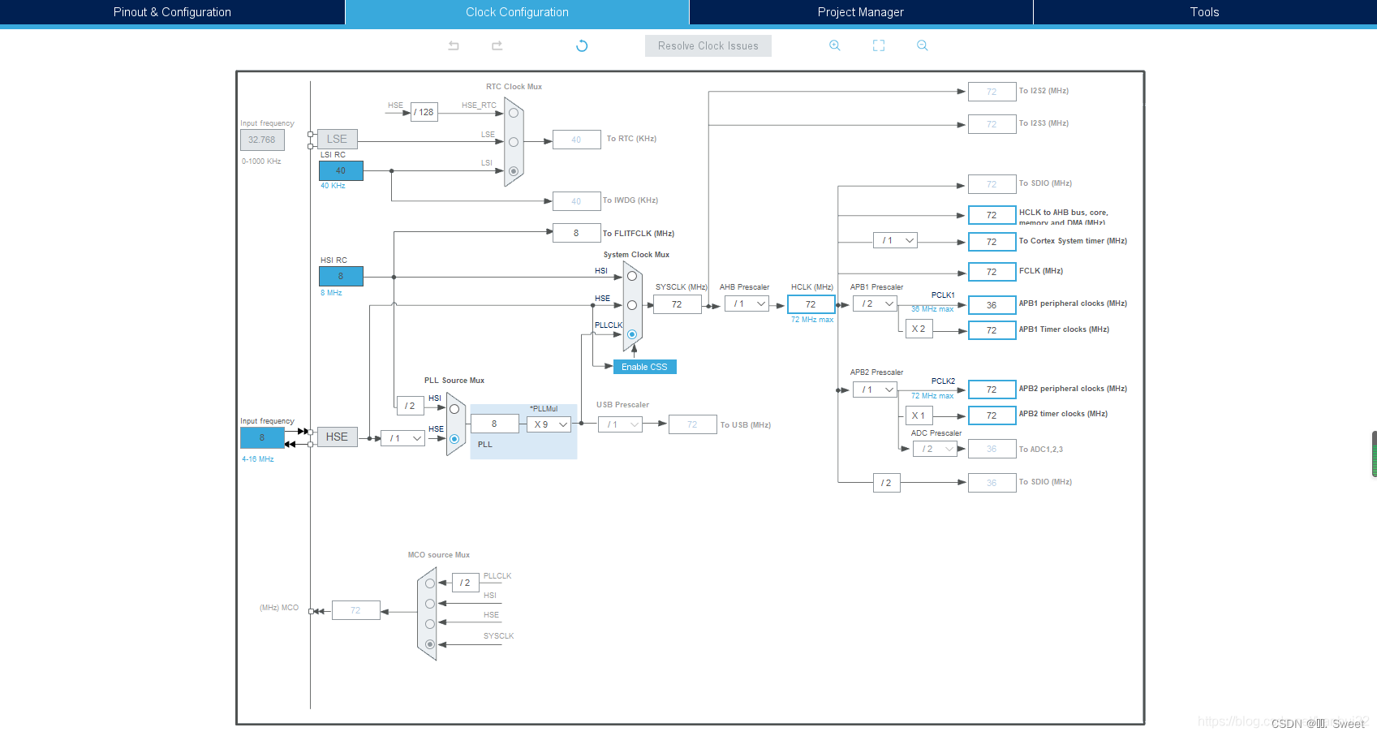Click the zoom in icon

coord(835,45)
